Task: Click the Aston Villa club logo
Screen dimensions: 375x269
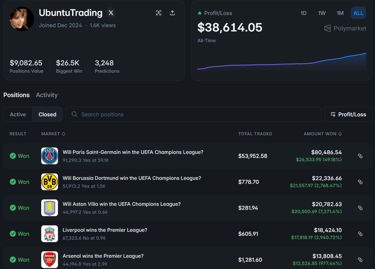Action: pos(50,208)
